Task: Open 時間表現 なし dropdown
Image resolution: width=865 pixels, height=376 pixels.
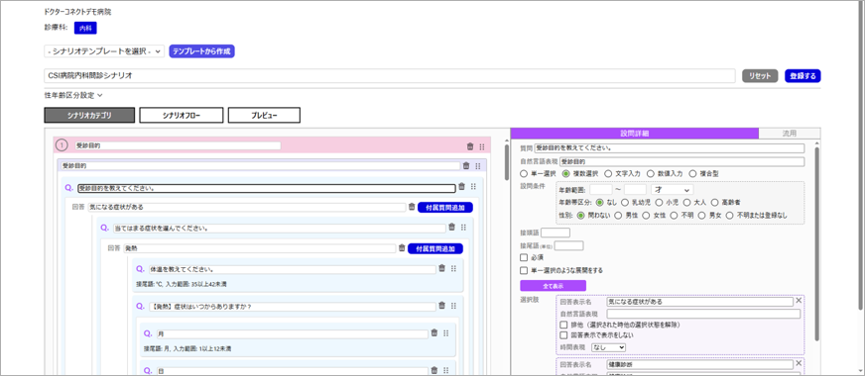Action: [608, 347]
